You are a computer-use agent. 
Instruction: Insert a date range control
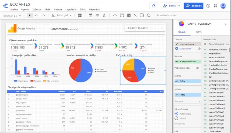[90, 15]
